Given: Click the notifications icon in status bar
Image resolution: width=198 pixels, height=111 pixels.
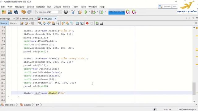Looking at the screenshot, I should click(154, 109).
